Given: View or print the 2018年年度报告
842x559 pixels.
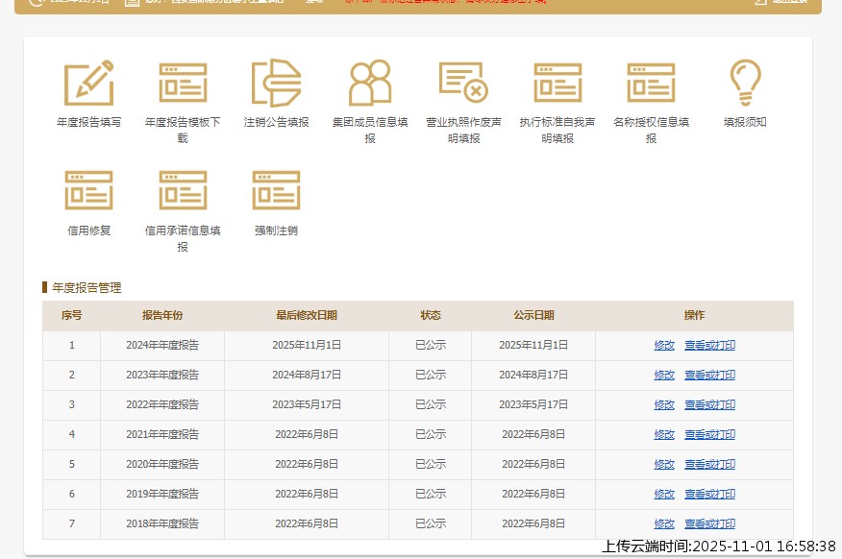Looking at the screenshot, I should pyautogui.click(x=709, y=524).
